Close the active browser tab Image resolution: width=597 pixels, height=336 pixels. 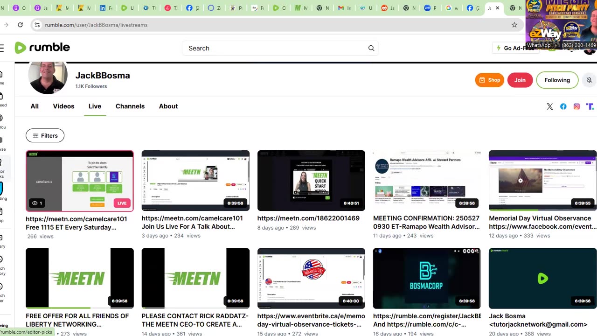coord(498,8)
